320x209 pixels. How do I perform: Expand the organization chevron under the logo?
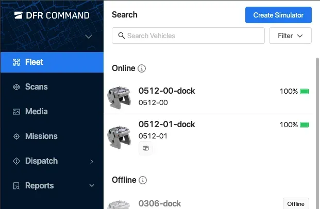point(89,37)
